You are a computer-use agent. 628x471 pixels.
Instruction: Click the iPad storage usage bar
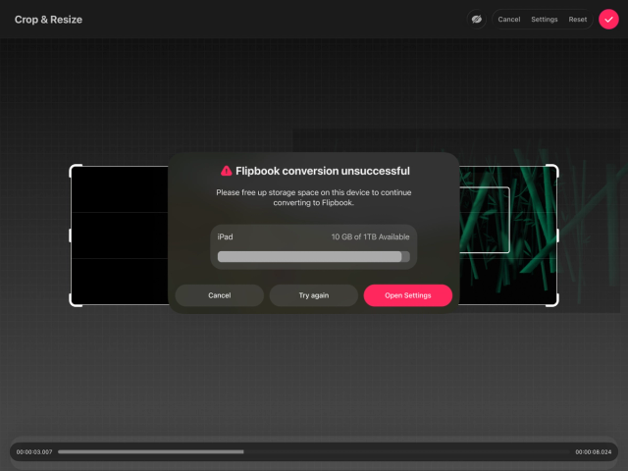314,257
